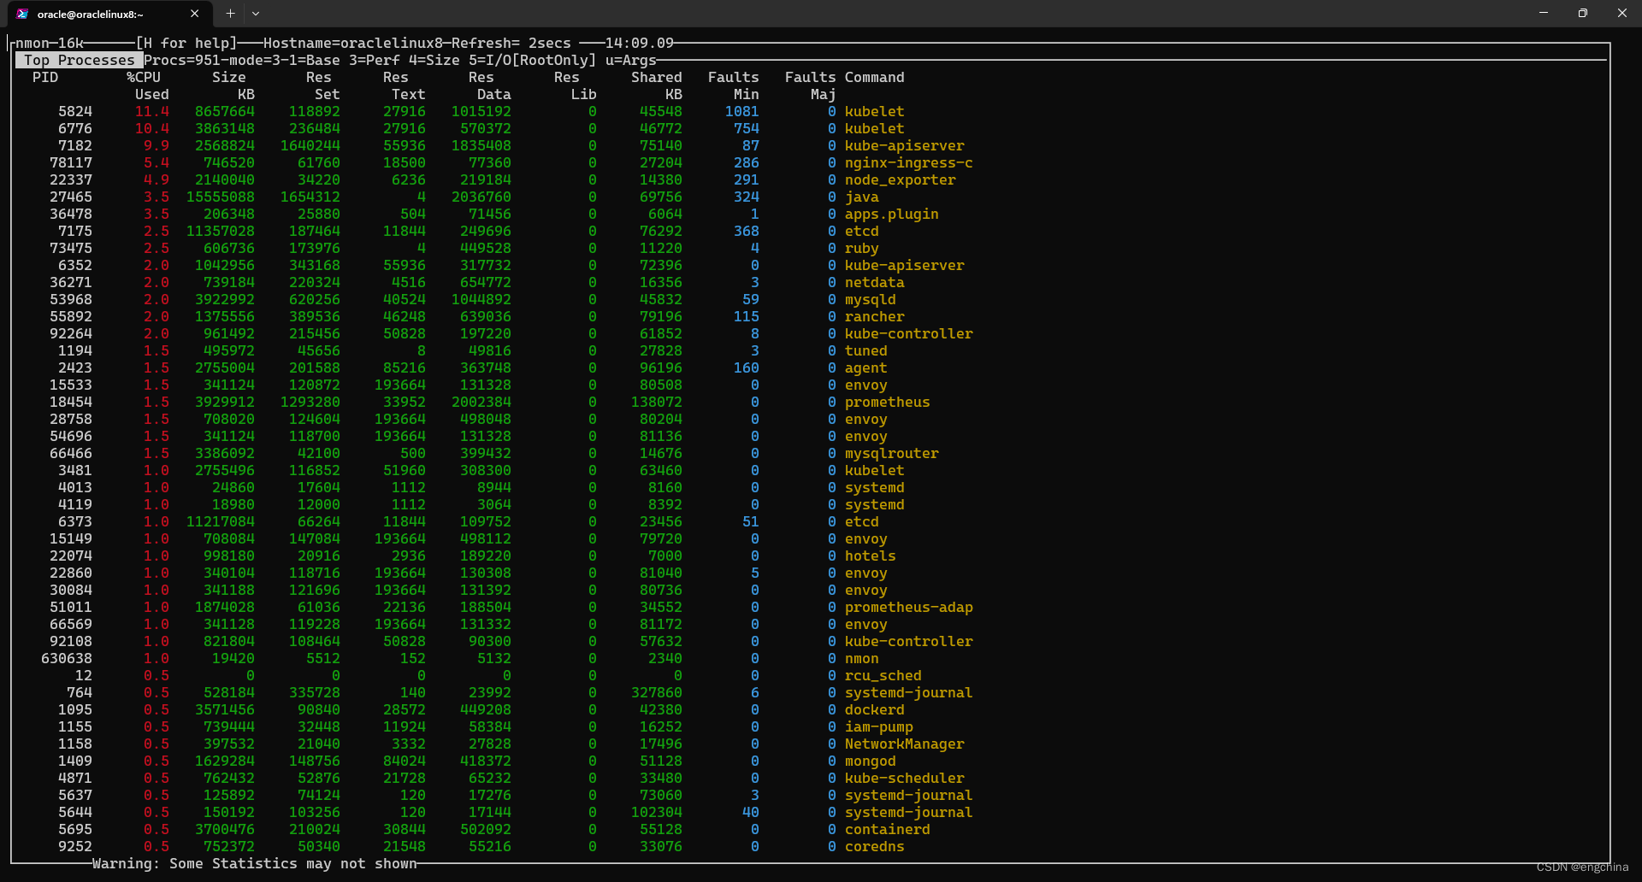Image resolution: width=1642 pixels, height=882 pixels.
Task: Click CPU value 11.4
Action: tap(152, 111)
